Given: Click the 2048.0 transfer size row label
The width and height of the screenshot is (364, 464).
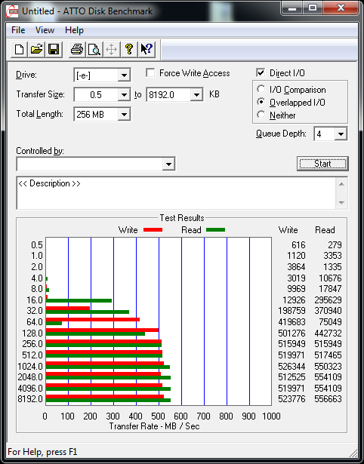Looking at the screenshot, I should (30, 377).
